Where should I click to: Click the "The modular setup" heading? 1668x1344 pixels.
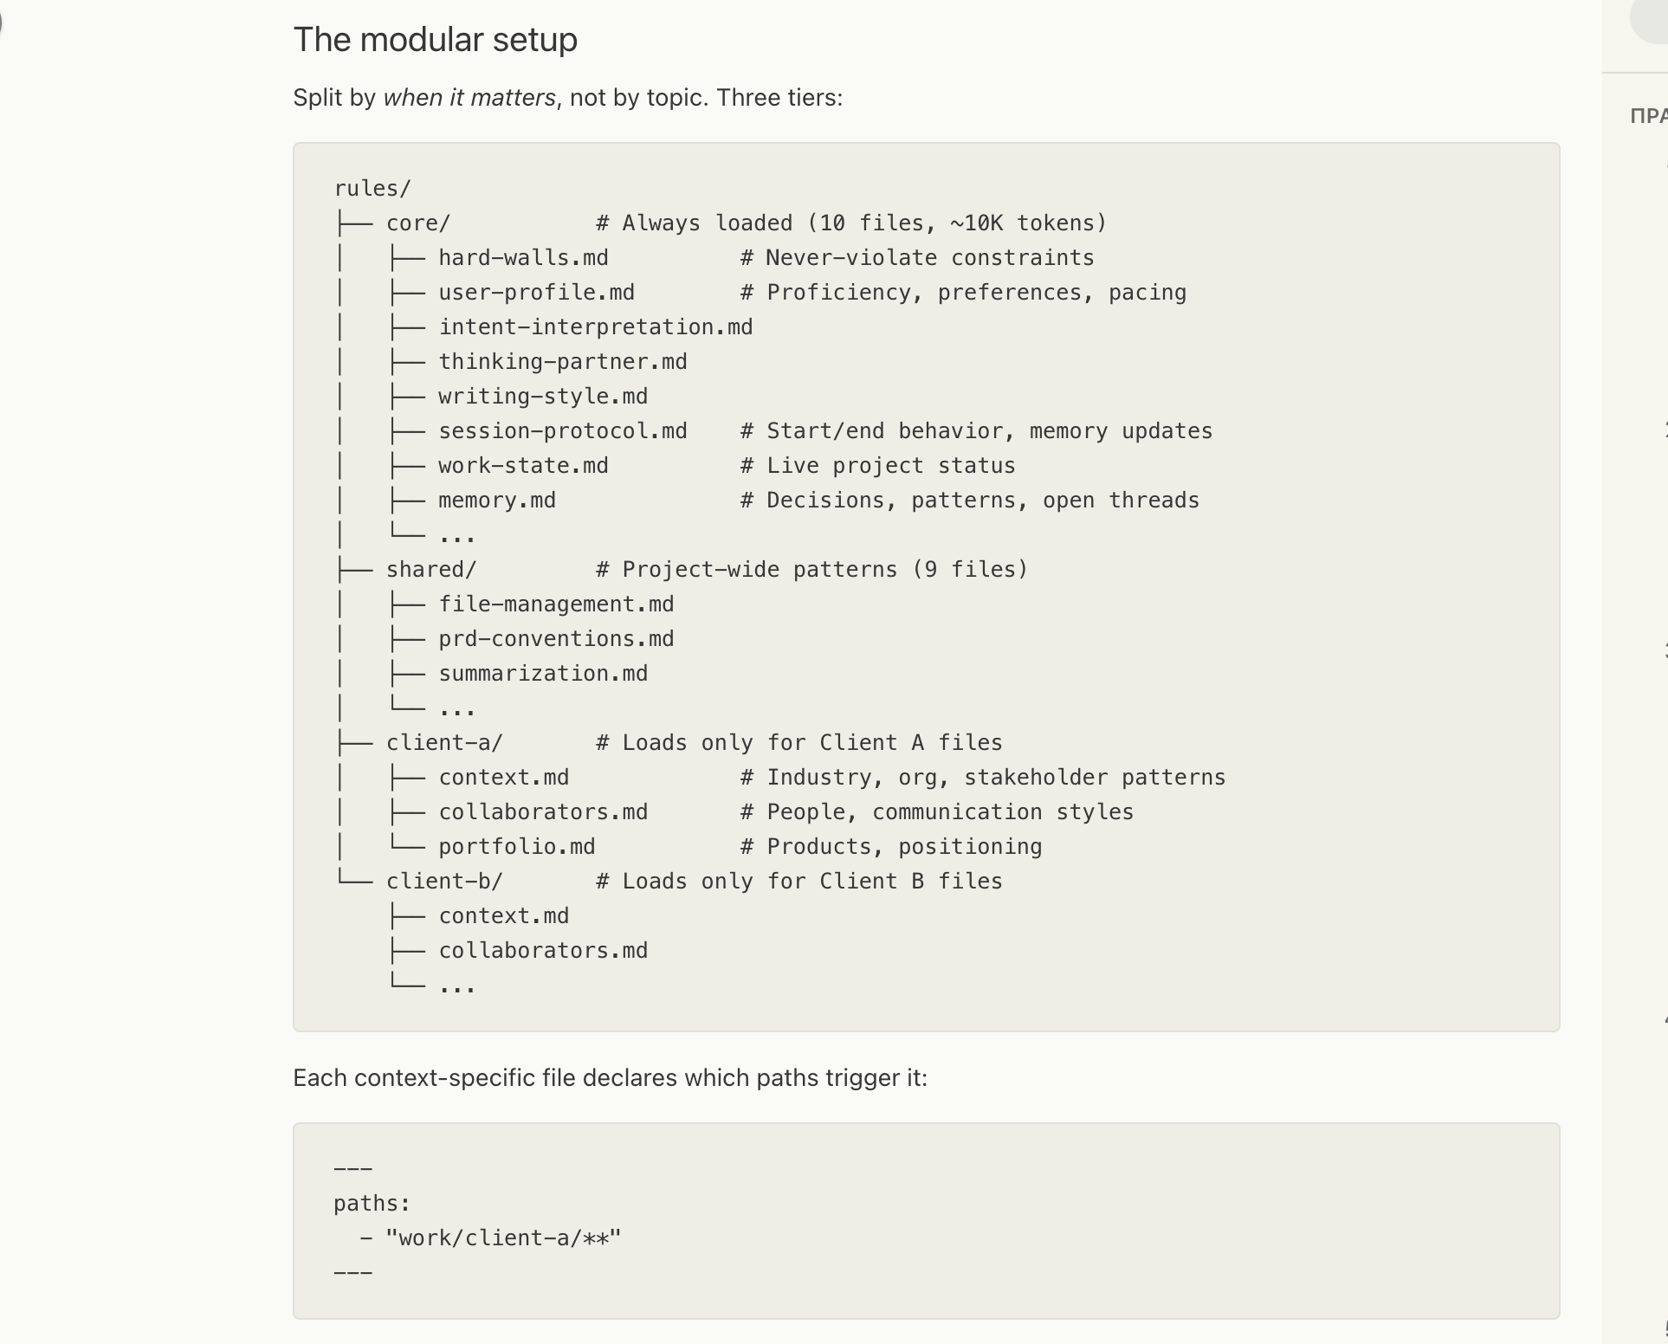435,40
